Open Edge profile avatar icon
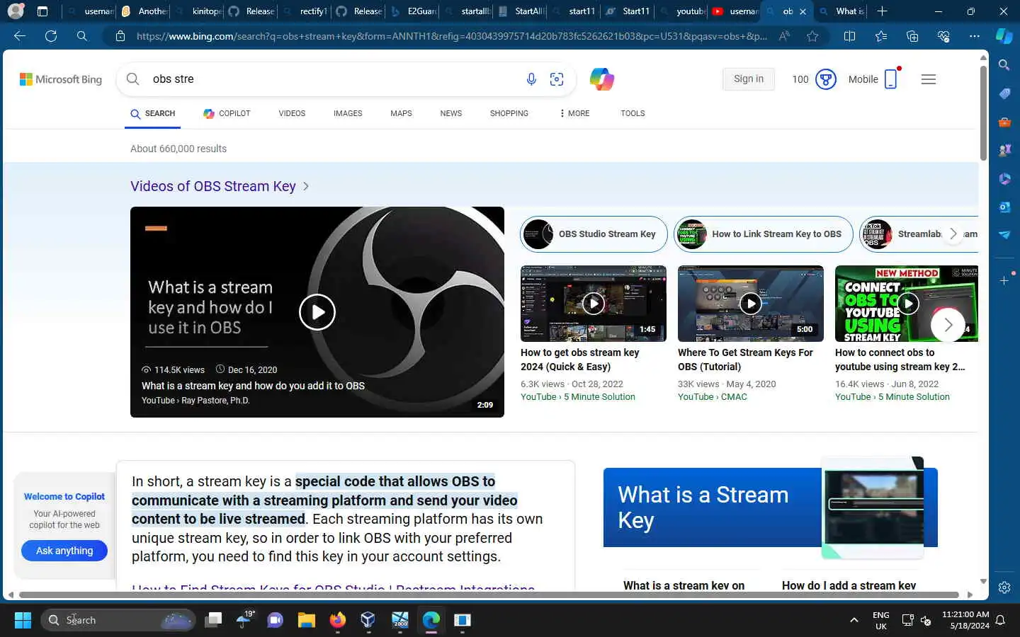 click(16, 11)
